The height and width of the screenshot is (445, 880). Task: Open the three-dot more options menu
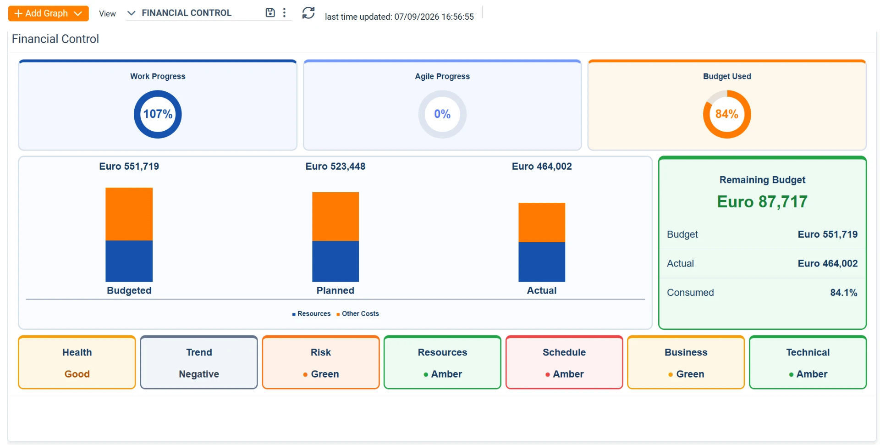pyautogui.click(x=285, y=13)
